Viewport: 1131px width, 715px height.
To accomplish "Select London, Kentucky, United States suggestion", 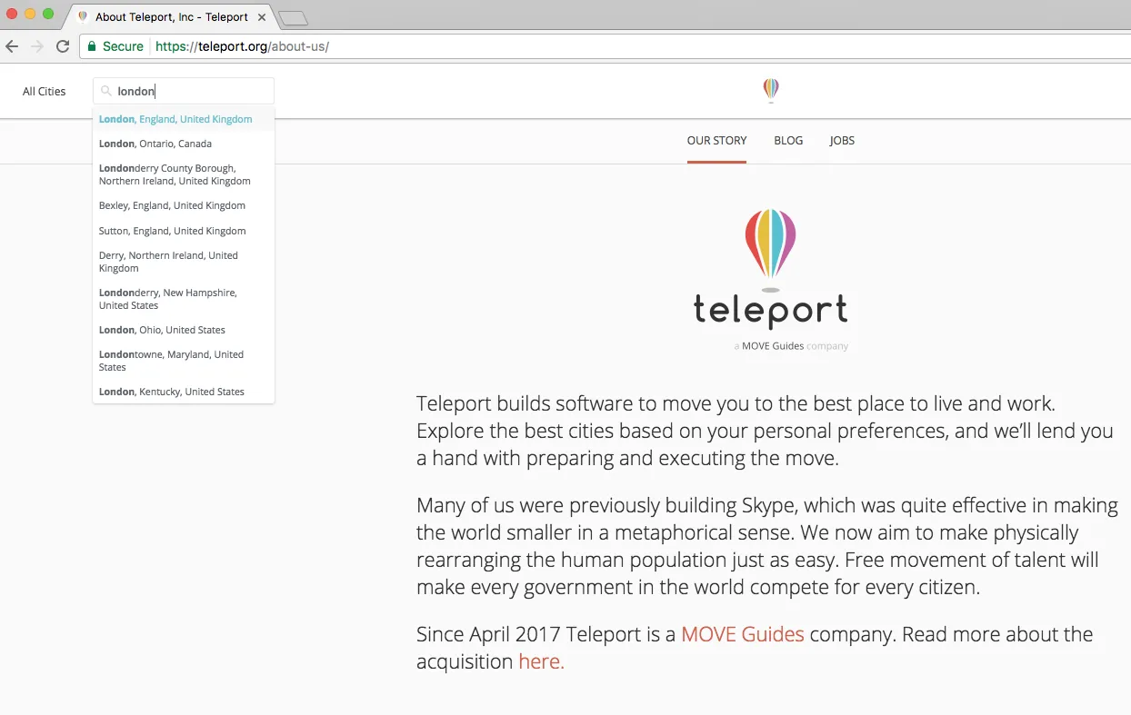I will (184, 392).
